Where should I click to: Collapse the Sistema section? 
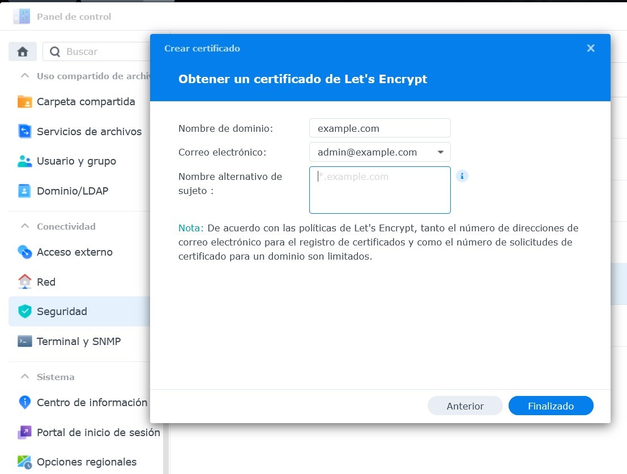(24, 377)
